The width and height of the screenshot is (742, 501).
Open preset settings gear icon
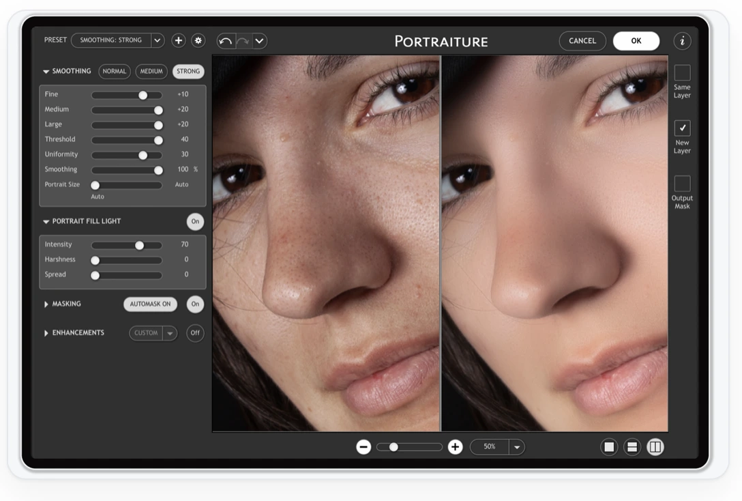[198, 41]
